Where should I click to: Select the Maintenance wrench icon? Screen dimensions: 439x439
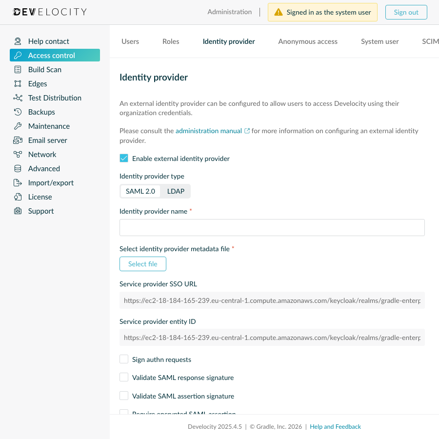pyautogui.click(x=18, y=126)
